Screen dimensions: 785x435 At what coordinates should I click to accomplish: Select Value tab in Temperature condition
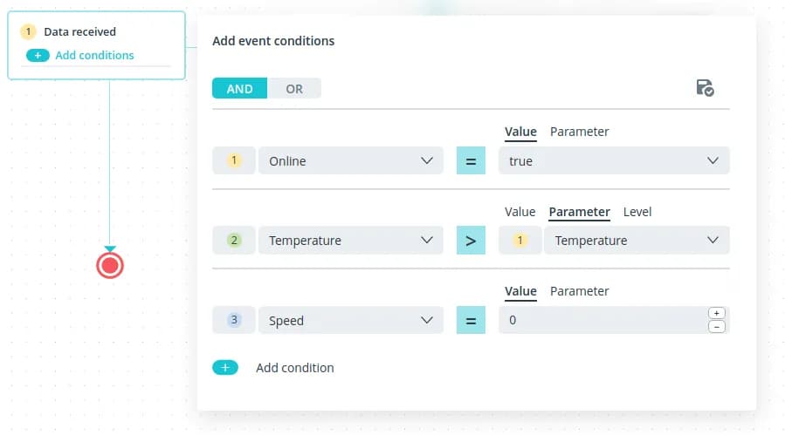(520, 212)
